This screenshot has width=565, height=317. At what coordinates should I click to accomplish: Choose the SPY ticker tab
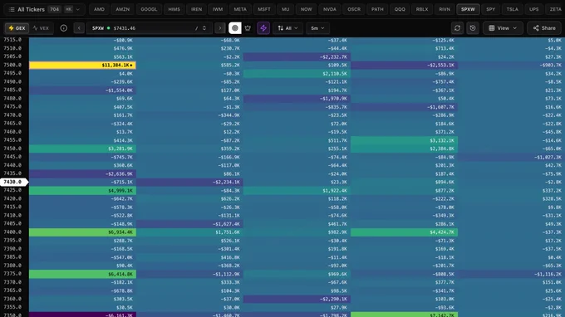(491, 9)
